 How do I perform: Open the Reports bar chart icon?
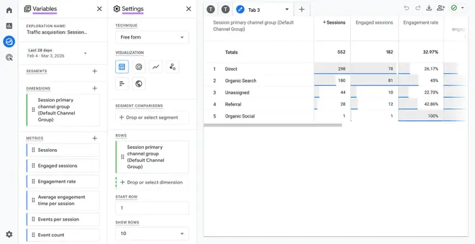[9, 26]
